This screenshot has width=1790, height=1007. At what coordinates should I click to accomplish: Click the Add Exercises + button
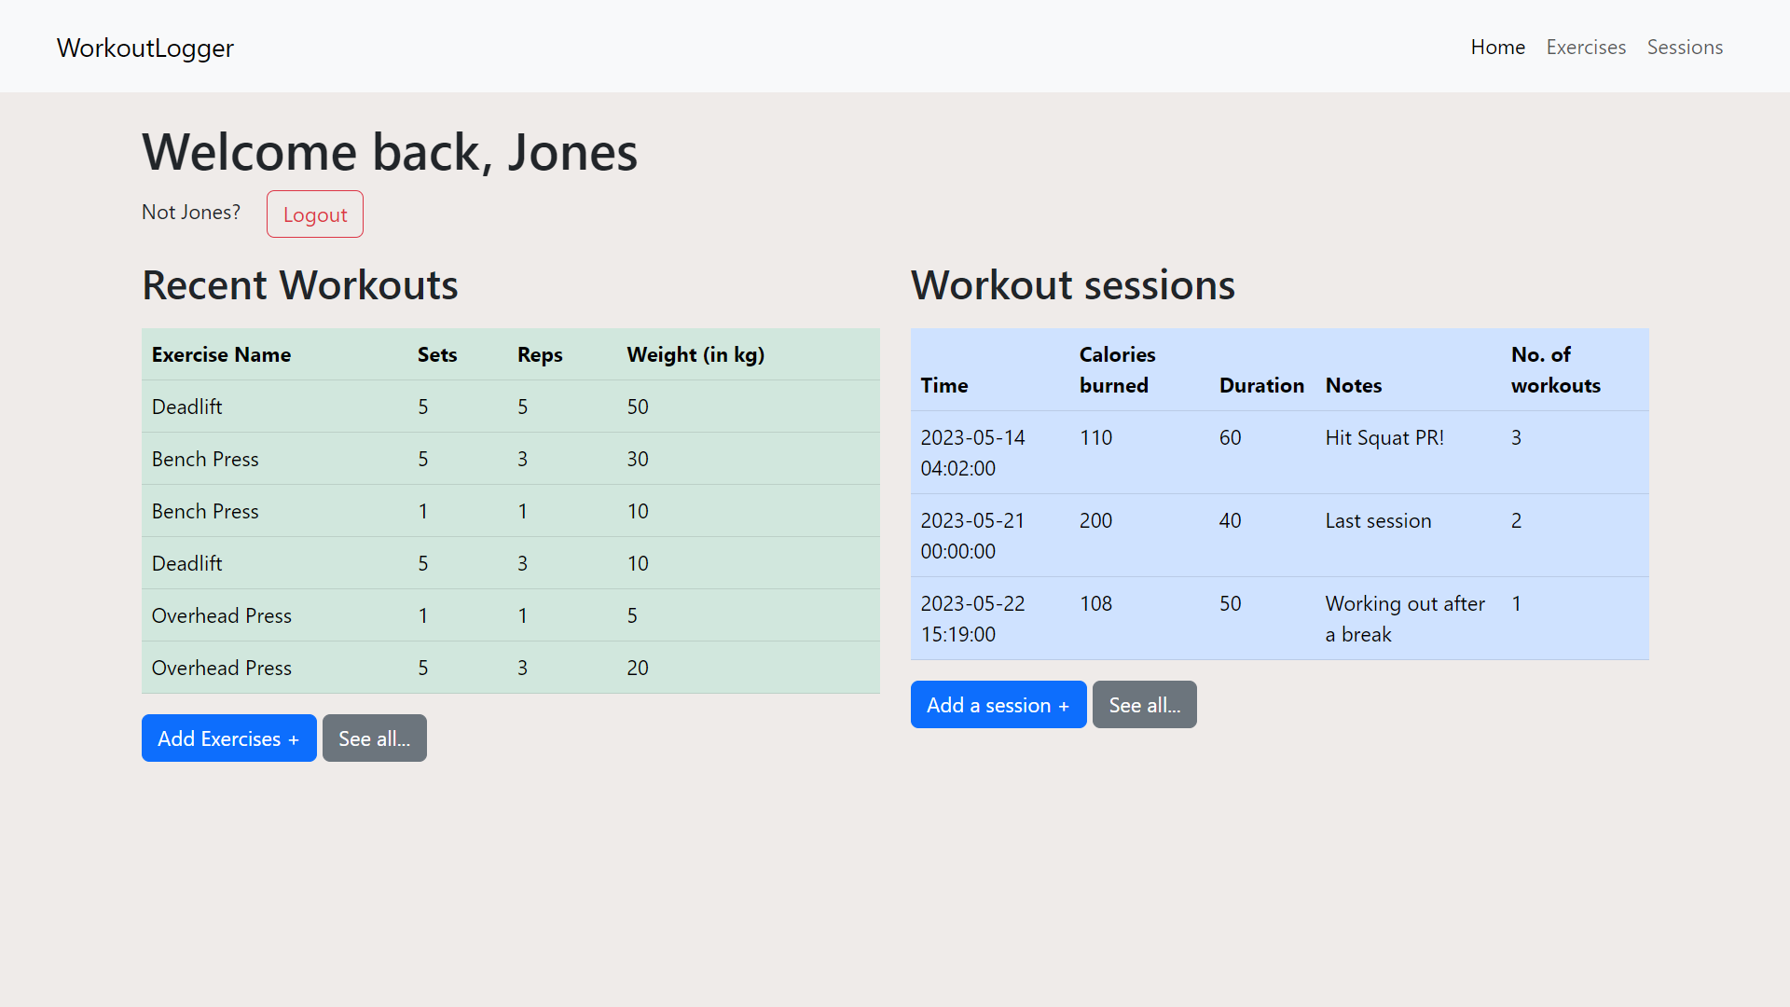tap(228, 738)
